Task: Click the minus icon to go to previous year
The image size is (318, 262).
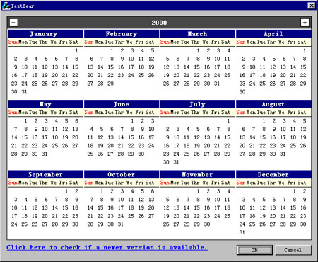Action: click(13, 23)
